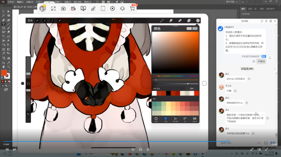Switch color panel to Classic tab
281x157 pixels.
[166, 119]
